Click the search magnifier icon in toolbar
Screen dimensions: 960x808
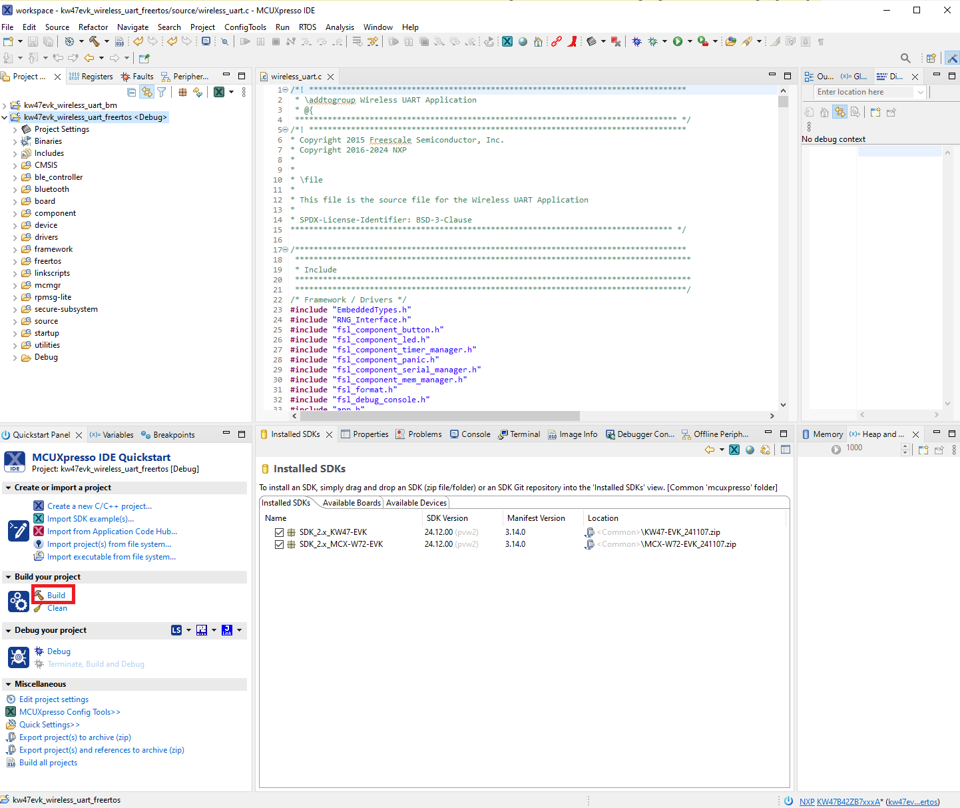click(905, 58)
